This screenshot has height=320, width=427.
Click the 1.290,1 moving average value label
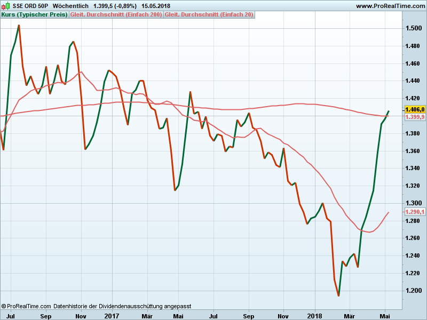(415, 212)
